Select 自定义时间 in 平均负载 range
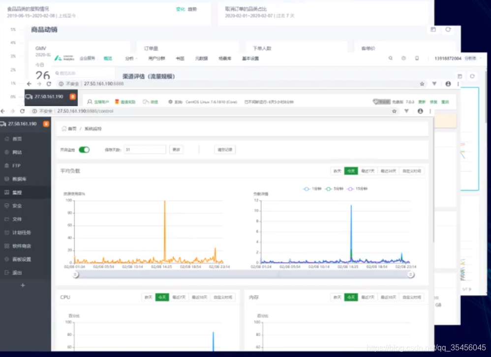The height and width of the screenshot is (357, 491). click(412, 171)
